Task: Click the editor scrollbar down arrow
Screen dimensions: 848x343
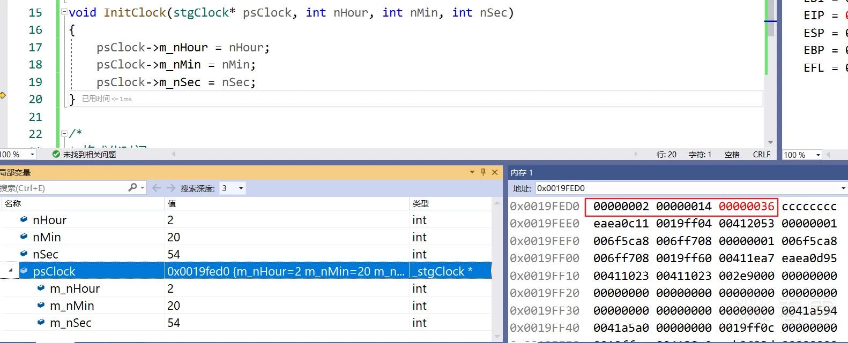Action: tap(770, 142)
